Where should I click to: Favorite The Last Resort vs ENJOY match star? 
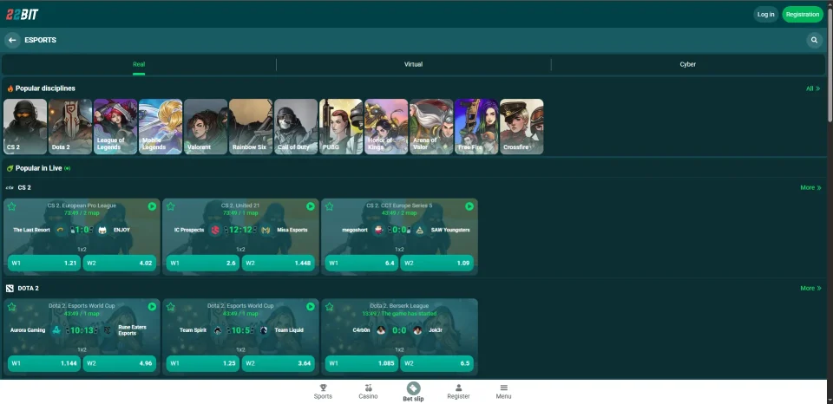click(x=11, y=206)
